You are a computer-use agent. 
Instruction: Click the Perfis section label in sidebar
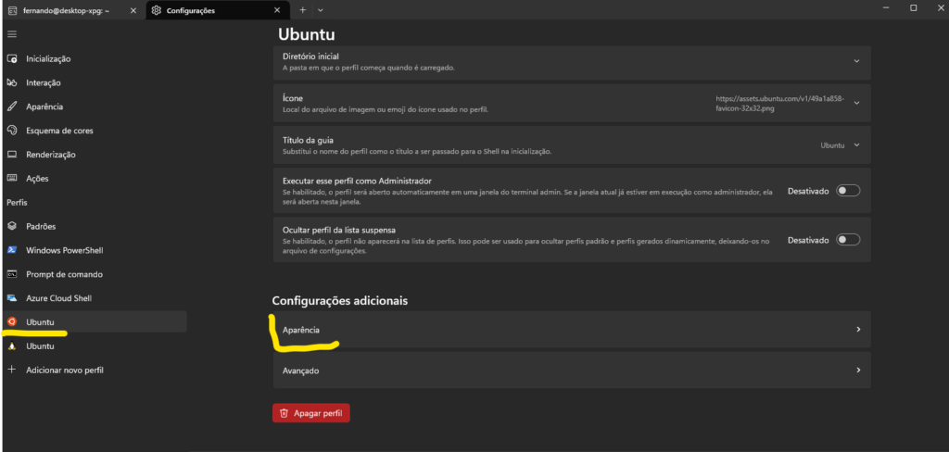tap(17, 202)
